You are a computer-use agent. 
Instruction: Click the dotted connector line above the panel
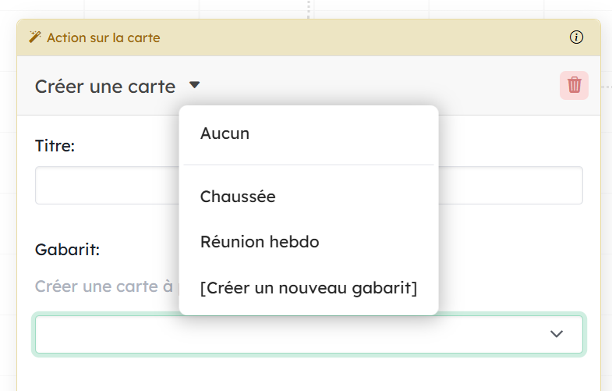(x=309, y=9)
